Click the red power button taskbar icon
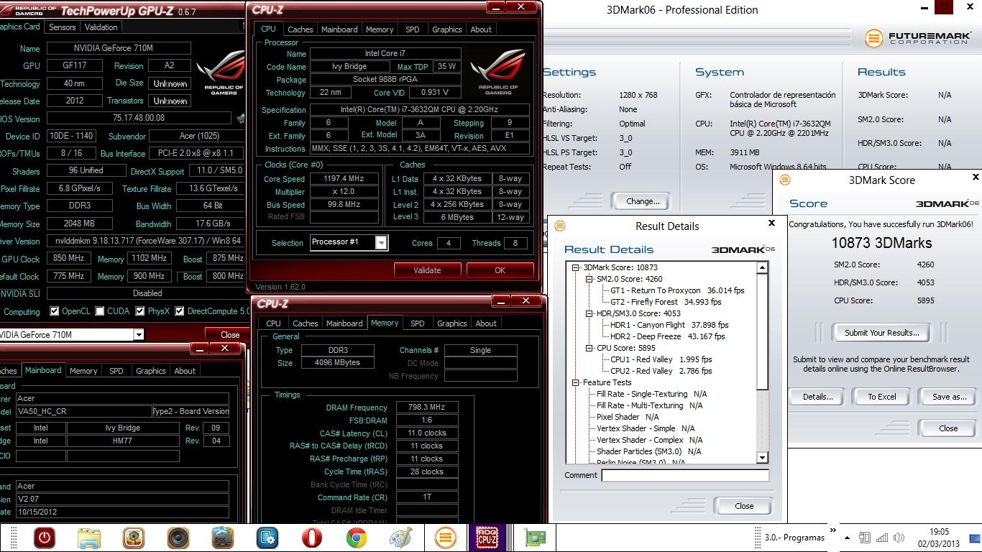982x552 pixels. point(45,537)
